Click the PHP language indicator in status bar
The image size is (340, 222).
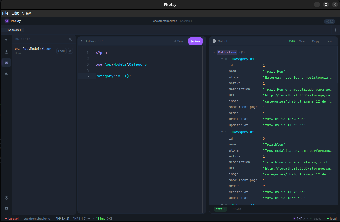299,219
